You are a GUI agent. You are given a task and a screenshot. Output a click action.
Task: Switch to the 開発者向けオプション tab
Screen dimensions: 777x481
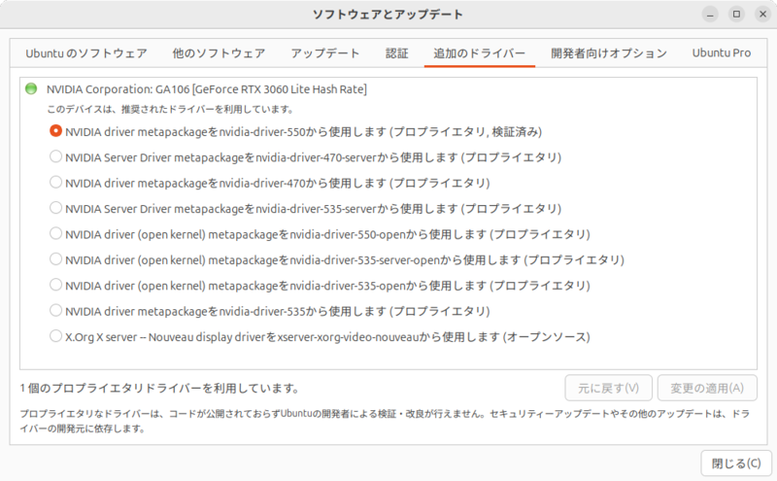coord(608,53)
